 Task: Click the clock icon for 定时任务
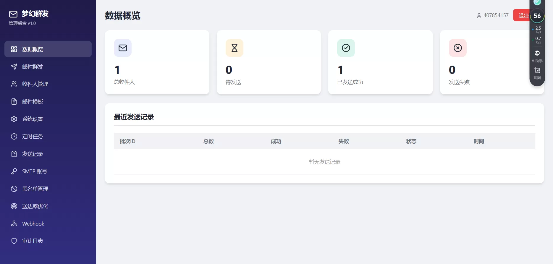(x=14, y=136)
